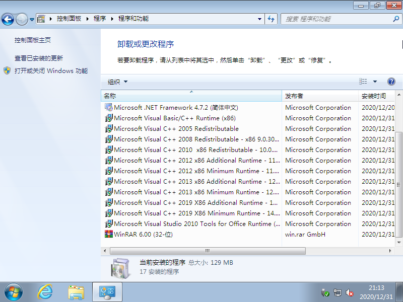403x302 pixels.
Task: Click the vertical scrollbar up arrow
Action: click(x=399, y=95)
